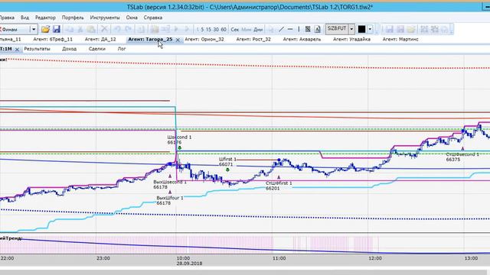Click the text annotation A icon
The image size is (490, 275).
pyautogui.click(x=318, y=29)
